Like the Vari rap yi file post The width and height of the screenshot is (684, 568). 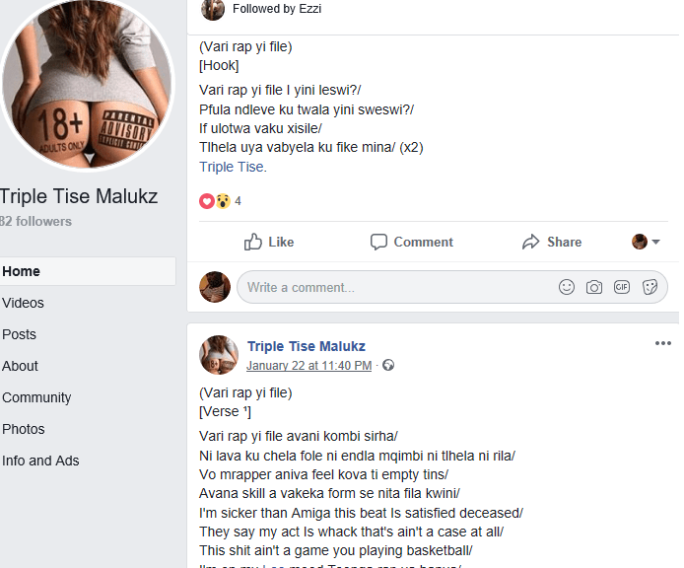tap(269, 242)
